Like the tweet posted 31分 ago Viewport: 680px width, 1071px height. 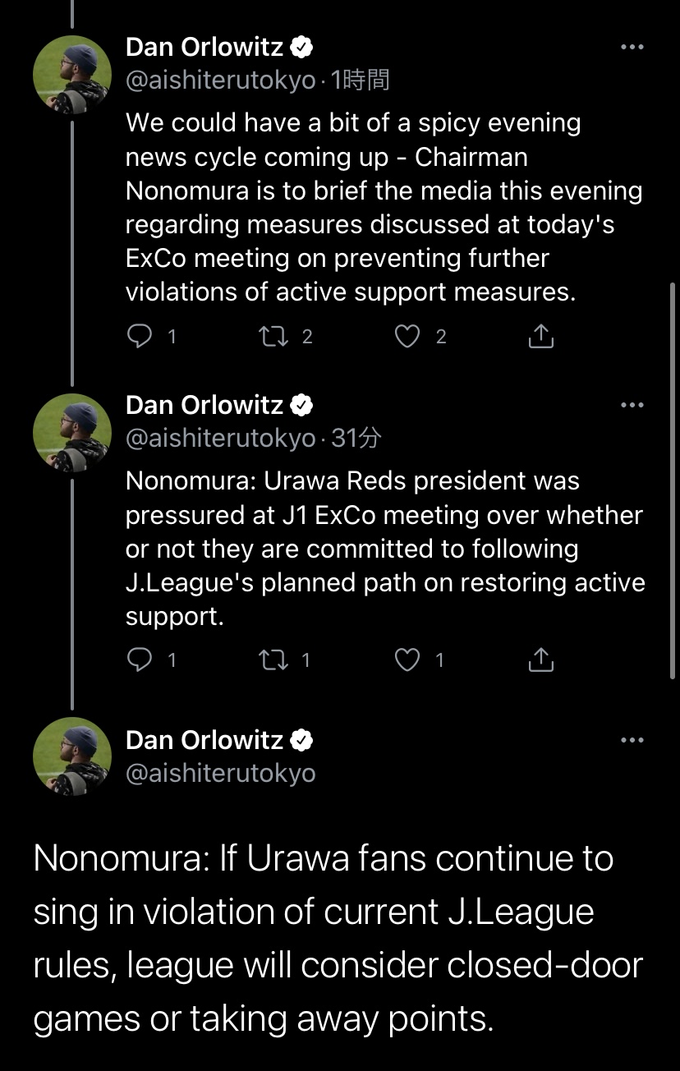click(408, 660)
